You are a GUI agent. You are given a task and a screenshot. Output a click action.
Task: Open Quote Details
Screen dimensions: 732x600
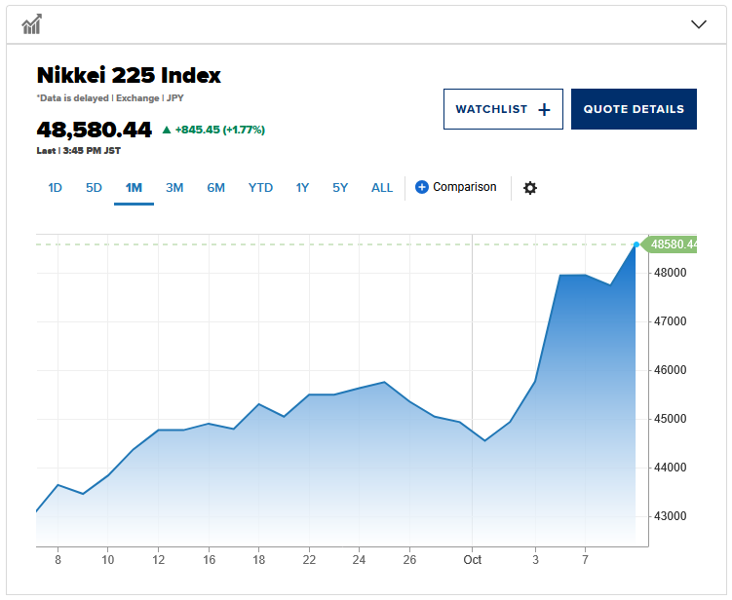coord(634,109)
